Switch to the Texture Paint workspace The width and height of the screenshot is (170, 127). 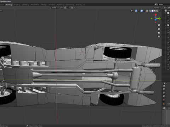[x=35, y=5]
